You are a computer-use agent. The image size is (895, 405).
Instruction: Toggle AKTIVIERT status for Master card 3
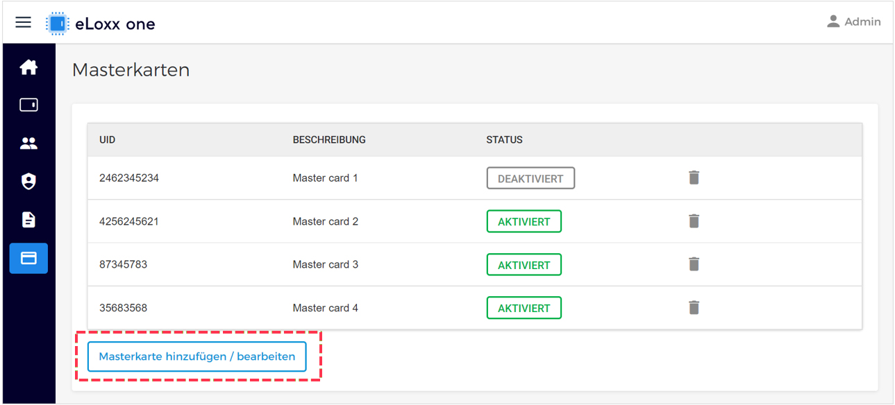(524, 264)
